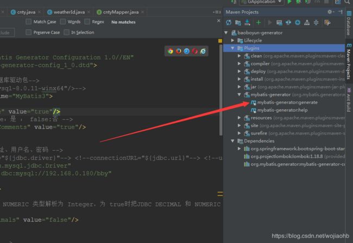Collapse Plugins node arrow

pyautogui.click(x=233, y=48)
